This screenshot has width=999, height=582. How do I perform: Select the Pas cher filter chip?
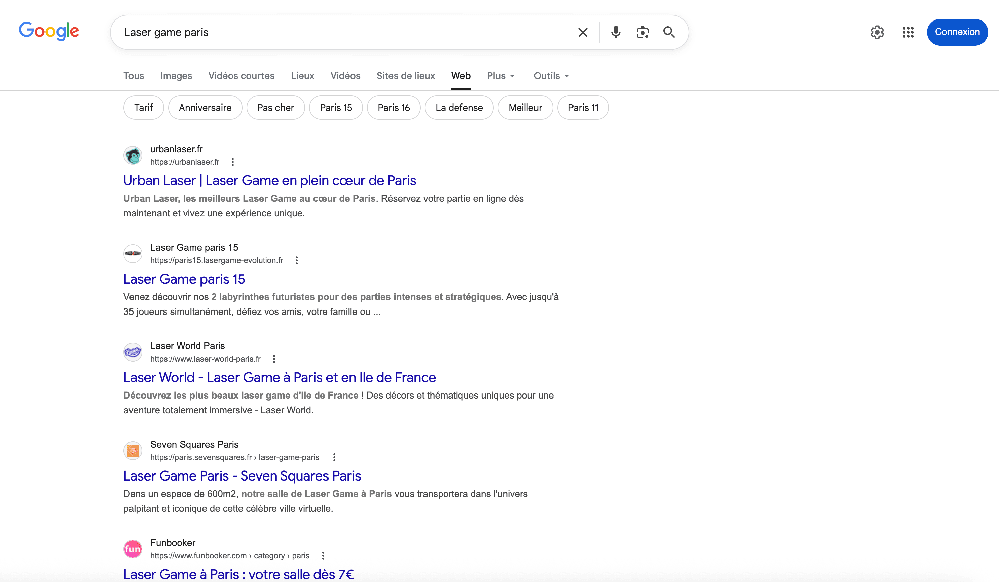coord(275,108)
